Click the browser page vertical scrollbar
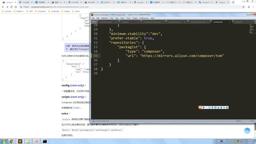Screen dimensions: 256x144 (x=255, y=127)
